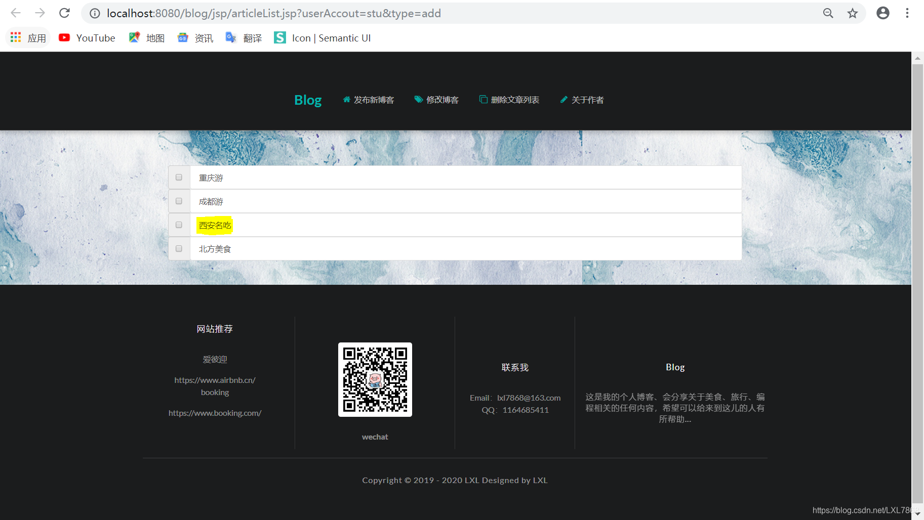Screen dimensions: 924x520
Task: Open the 地图 maps bookmark
Action: tap(147, 38)
